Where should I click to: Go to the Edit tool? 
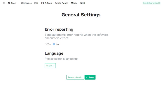click(37, 3)
